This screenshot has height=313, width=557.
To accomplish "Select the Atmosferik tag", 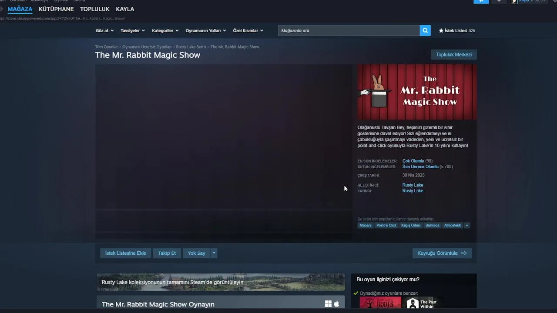I will (453, 225).
